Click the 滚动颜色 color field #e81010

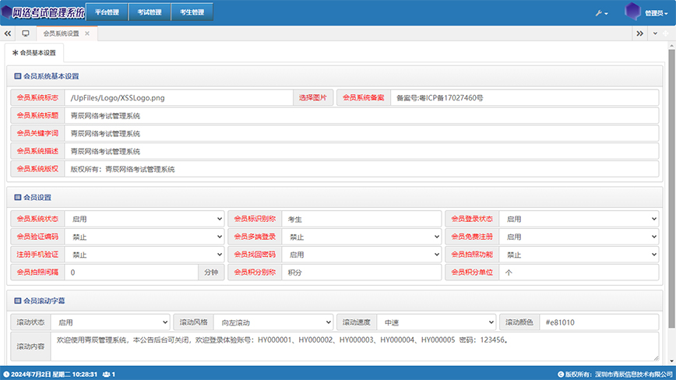coord(597,322)
